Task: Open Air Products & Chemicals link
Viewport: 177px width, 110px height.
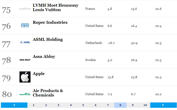Action: tap(48, 93)
